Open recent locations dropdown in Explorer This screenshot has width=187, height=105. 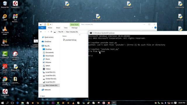(x=48, y=32)
